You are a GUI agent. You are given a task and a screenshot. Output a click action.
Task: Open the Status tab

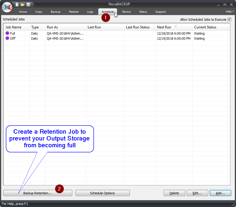[x=143, y=12]
